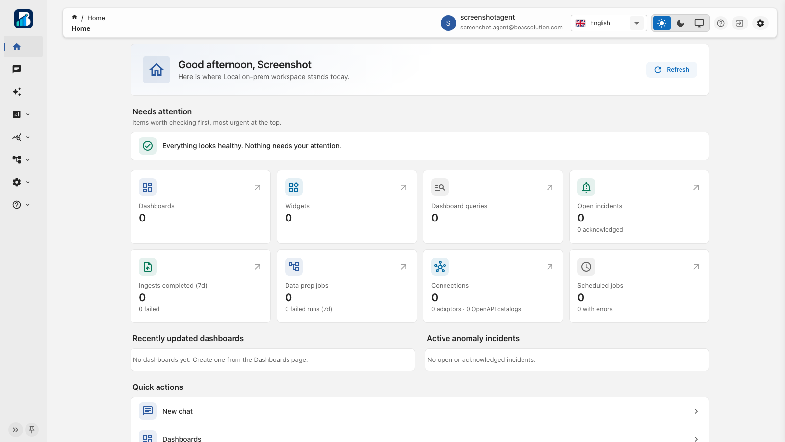The height and width of the screenshot is (442, 785).
Task: Switch to dark theme mode
Action: click(x=680, y=23)
